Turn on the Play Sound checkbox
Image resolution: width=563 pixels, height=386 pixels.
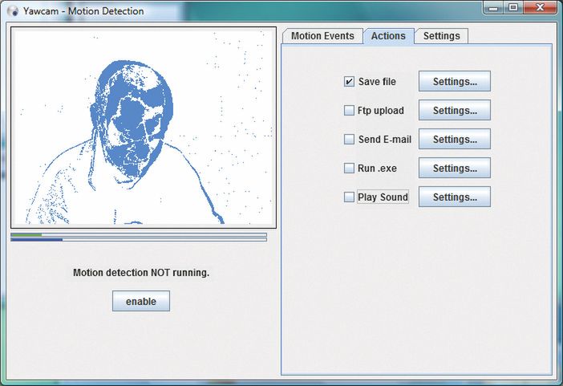(349, 197)
